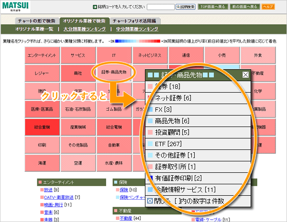Open the レジャー sector tile
The height and width of the screenshot is (222, 287).
click(42, 73)
